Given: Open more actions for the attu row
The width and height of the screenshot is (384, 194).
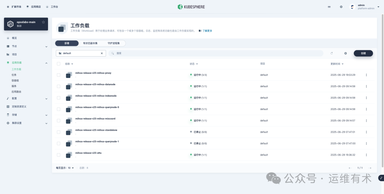Looking at the screenshot, I should [x=366, y=155].
